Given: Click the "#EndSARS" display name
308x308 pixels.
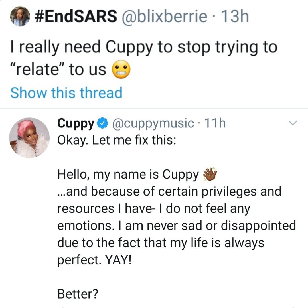Looking at the screenshot, I should point(76,16).
